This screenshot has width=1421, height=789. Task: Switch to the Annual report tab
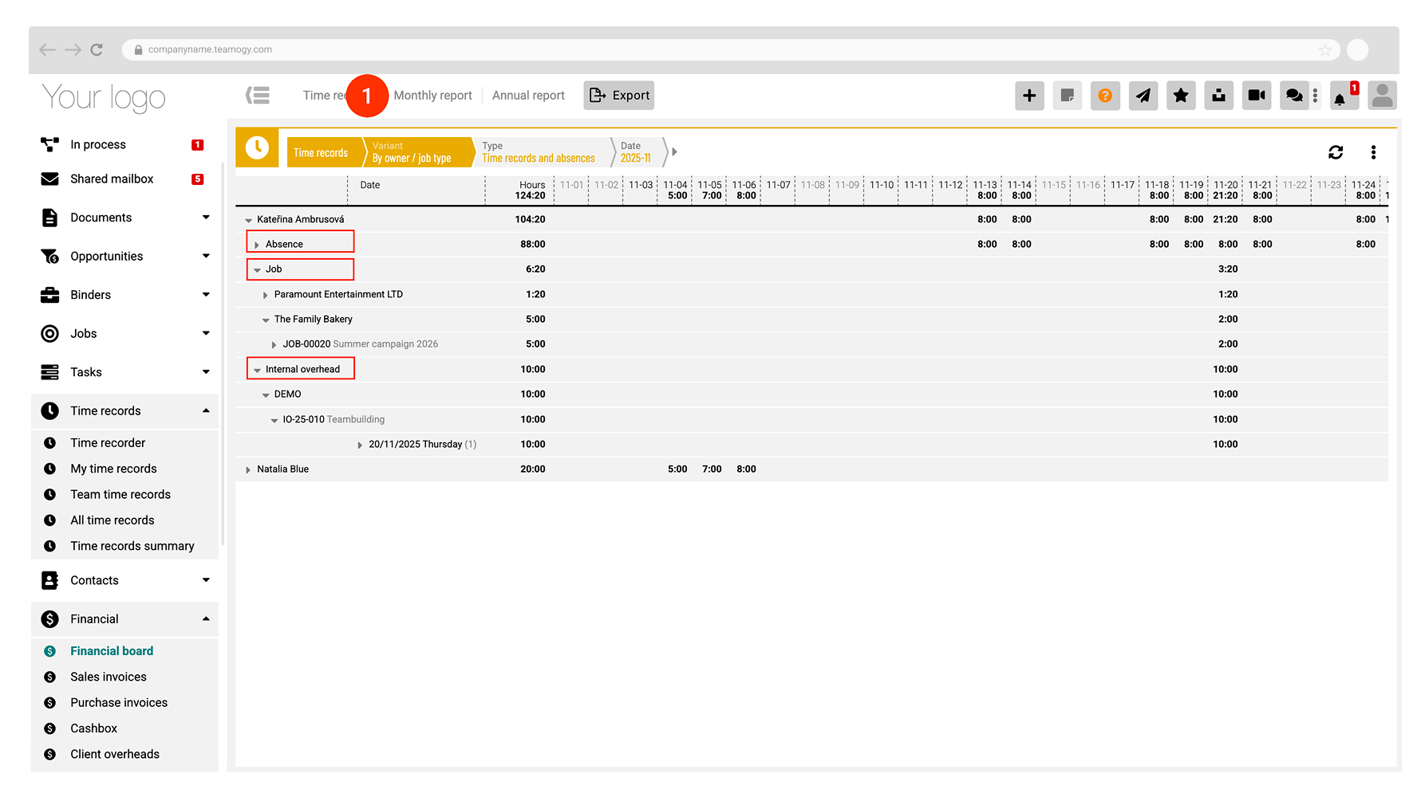[528, 96]
